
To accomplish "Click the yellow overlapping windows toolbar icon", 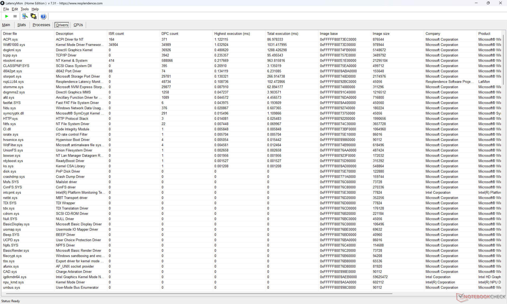I will (x=34, y=16).
